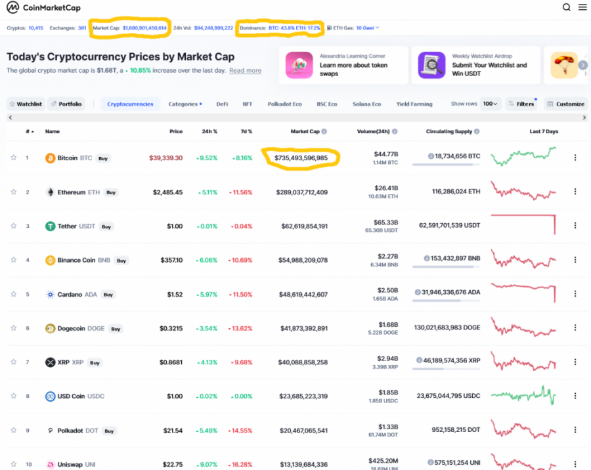This screenshot has height=470, width=591.
Task: Star XRP to add to watchlist
Action: 14,362
